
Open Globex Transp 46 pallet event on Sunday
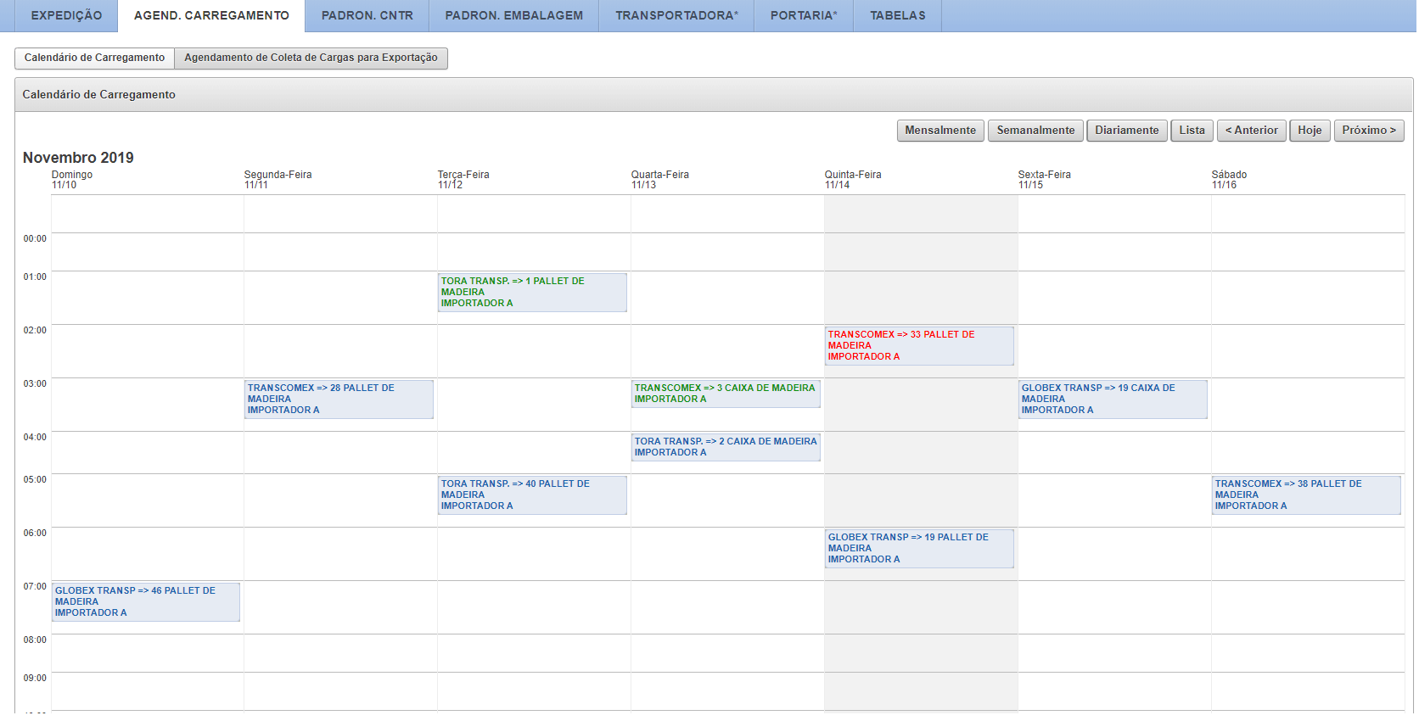pos(145,601)
